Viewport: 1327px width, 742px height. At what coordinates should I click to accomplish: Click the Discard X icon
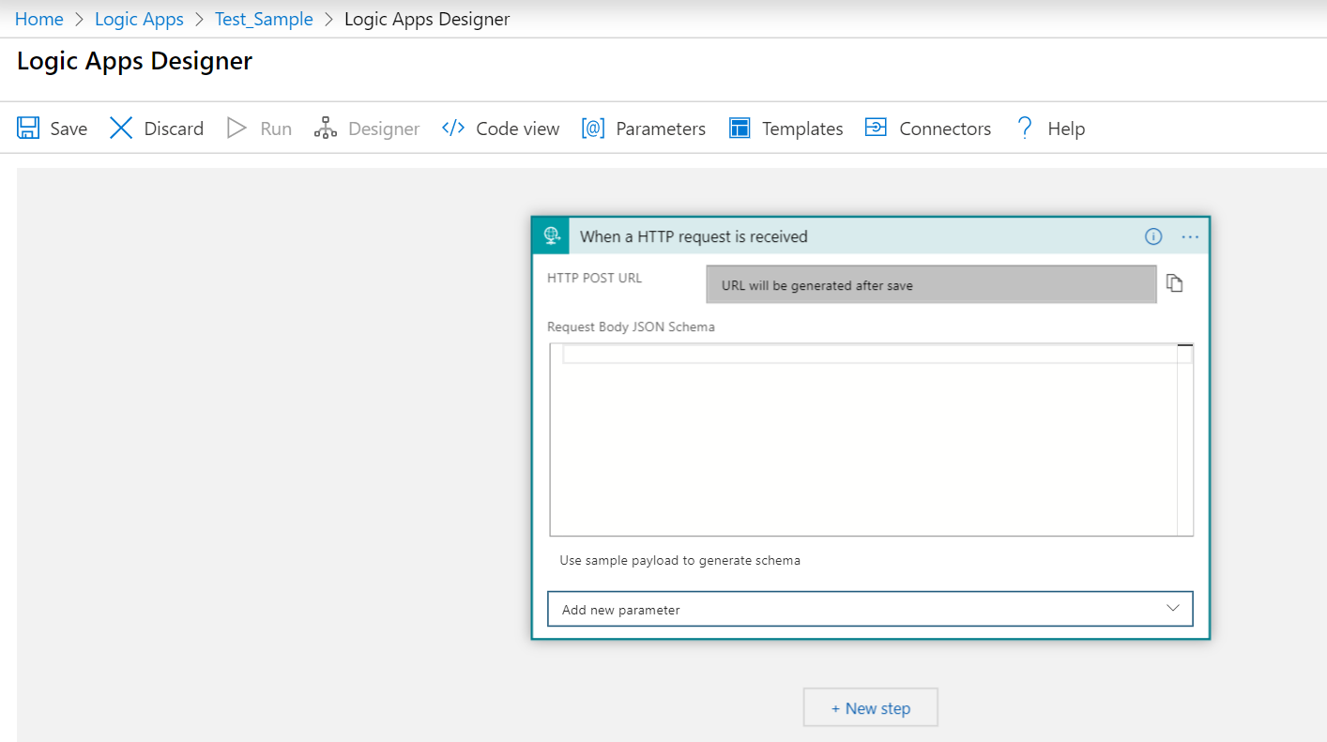(x=121, y=129)
